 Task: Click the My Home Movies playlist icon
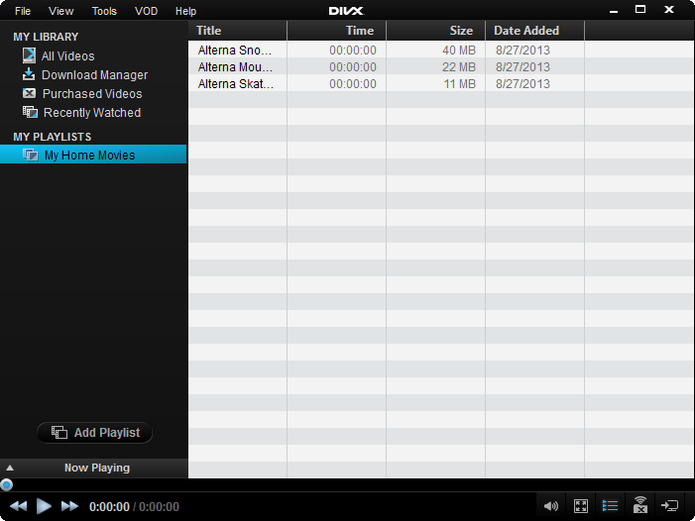click(x=30, y=155)
